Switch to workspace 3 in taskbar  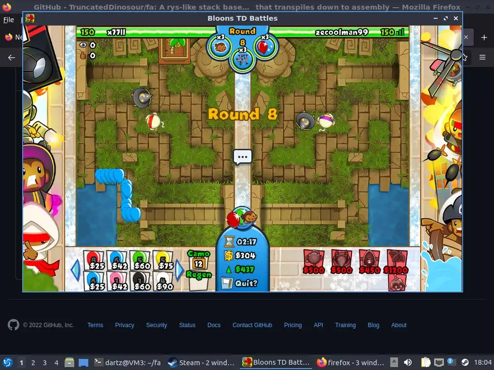(45, 363)
